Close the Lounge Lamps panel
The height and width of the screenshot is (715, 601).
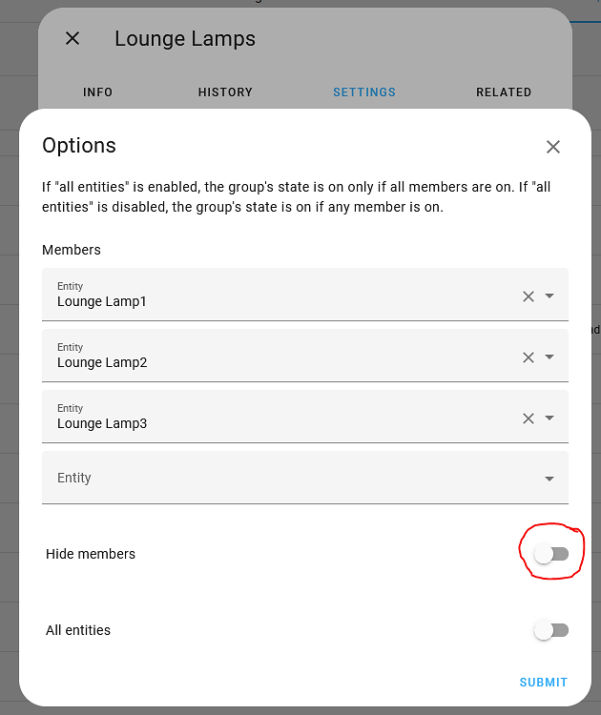tap(73, 38)
